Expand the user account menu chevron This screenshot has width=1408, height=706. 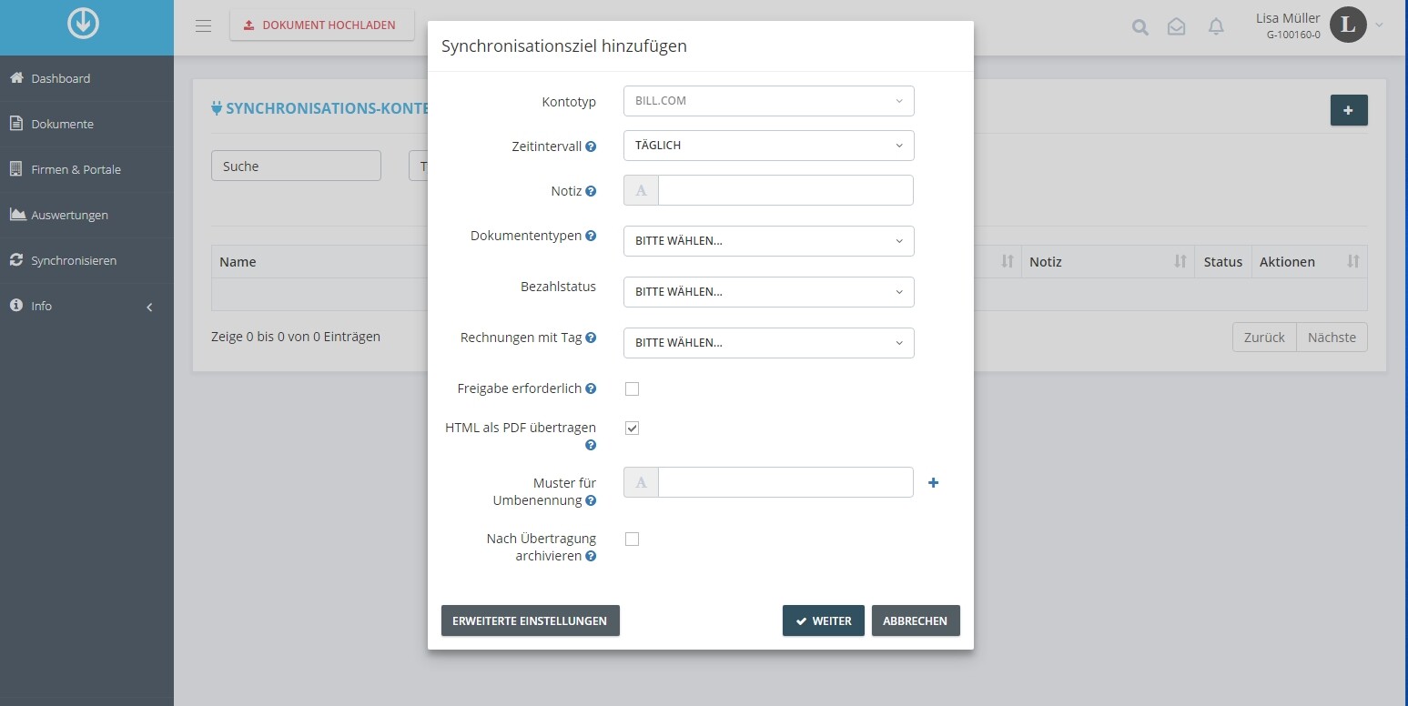[1379, 25]
